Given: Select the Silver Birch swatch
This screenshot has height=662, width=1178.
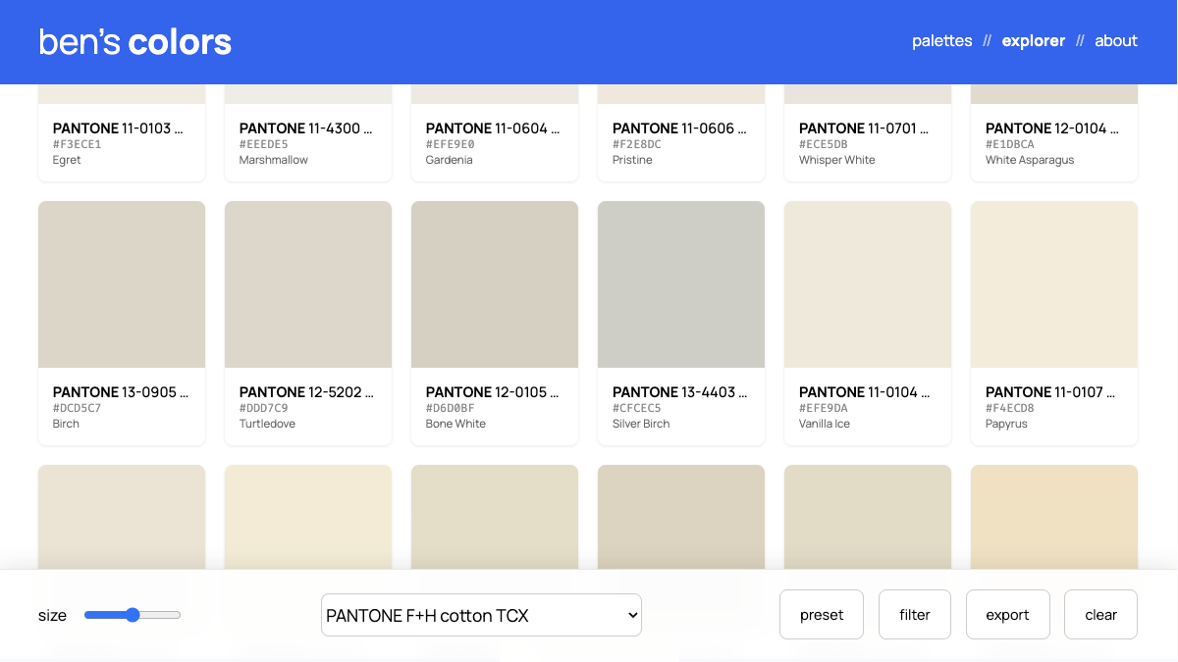Looking at the screenshot, I should (681, 284).
